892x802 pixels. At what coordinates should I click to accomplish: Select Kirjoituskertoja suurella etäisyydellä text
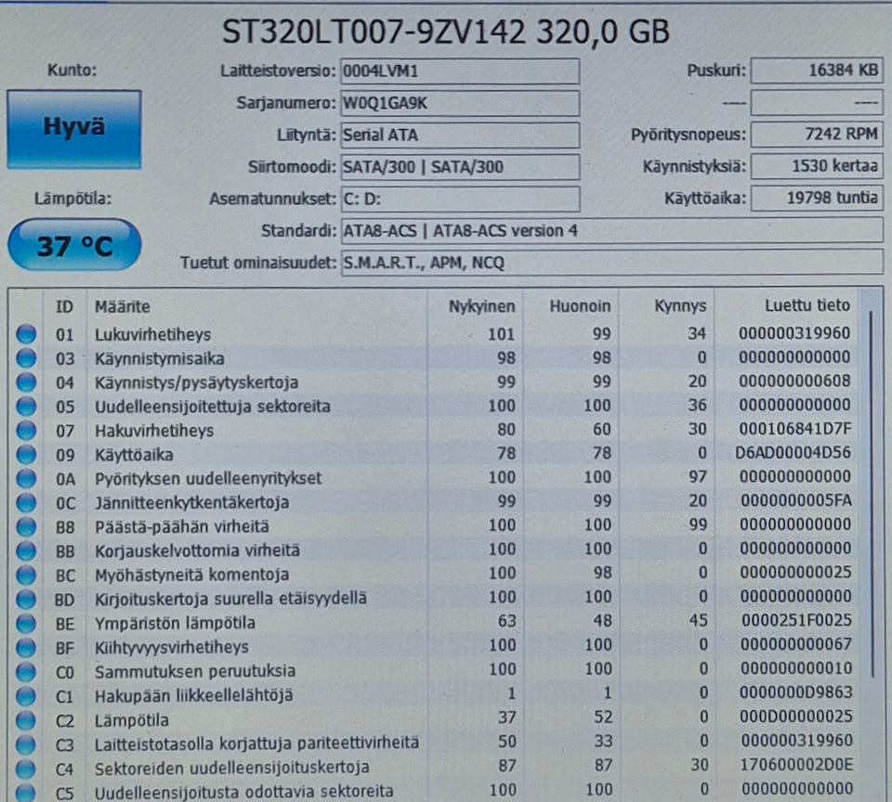point(230,599)
